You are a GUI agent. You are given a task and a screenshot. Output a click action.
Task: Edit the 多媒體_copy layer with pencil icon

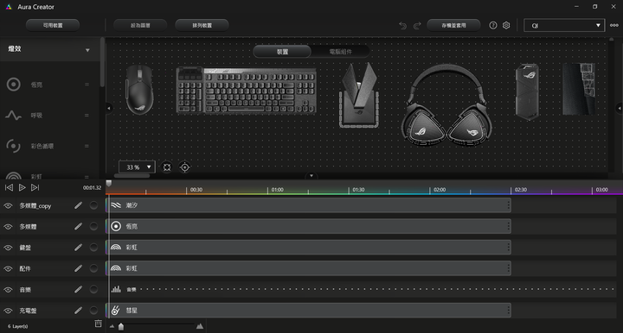pyautogui.click(x=78, y=205)
